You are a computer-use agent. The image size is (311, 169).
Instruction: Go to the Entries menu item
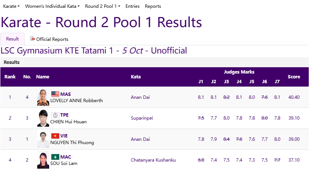[133, 6]
